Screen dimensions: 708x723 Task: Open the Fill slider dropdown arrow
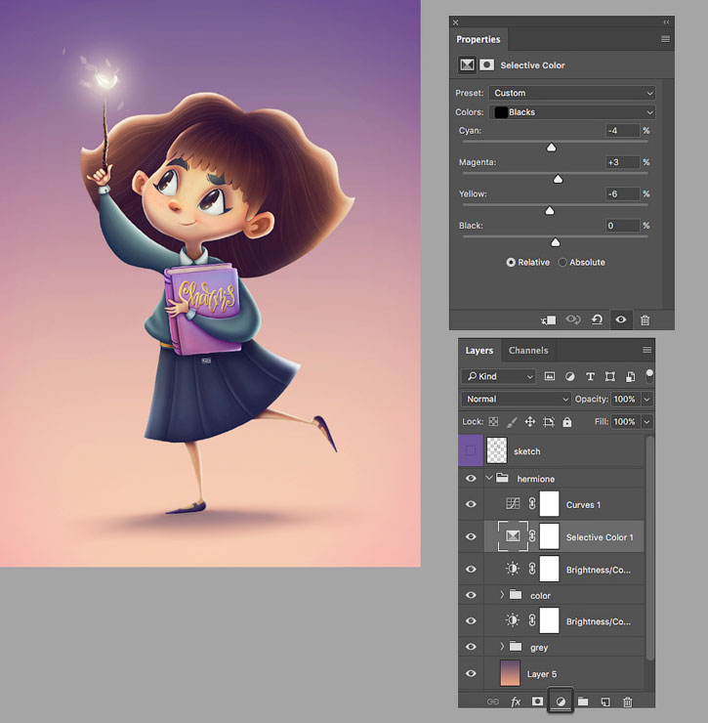pyautogui.click(x=647, y=421)
